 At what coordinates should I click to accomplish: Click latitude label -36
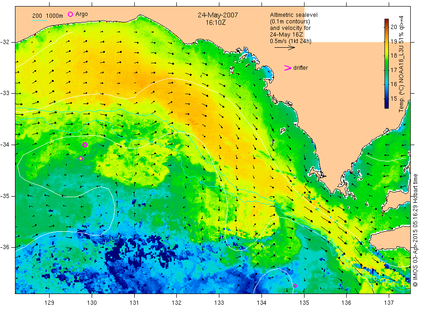(5, 247)
